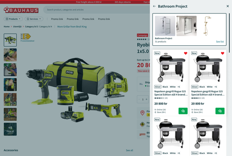
Task: Open the +5 View all image thumbnail
Action: tap(10, 129)
